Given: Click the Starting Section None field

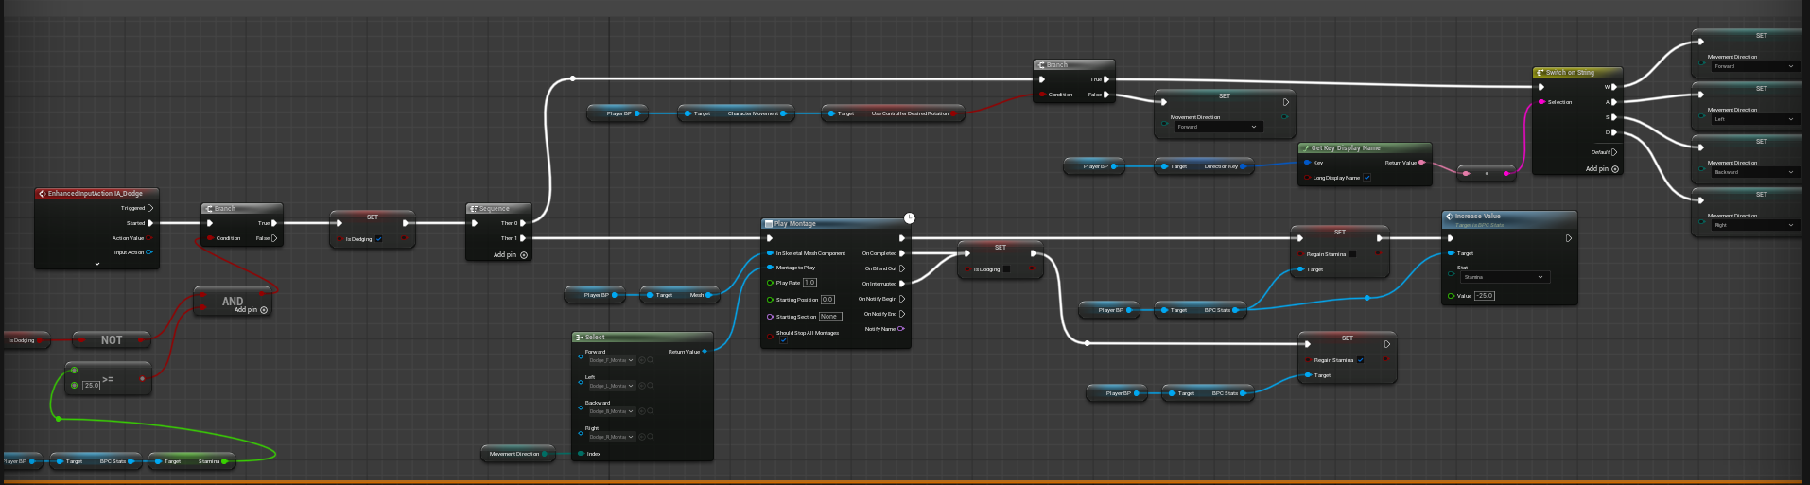Looking at the screenshot, I should [x=829, y=317].
